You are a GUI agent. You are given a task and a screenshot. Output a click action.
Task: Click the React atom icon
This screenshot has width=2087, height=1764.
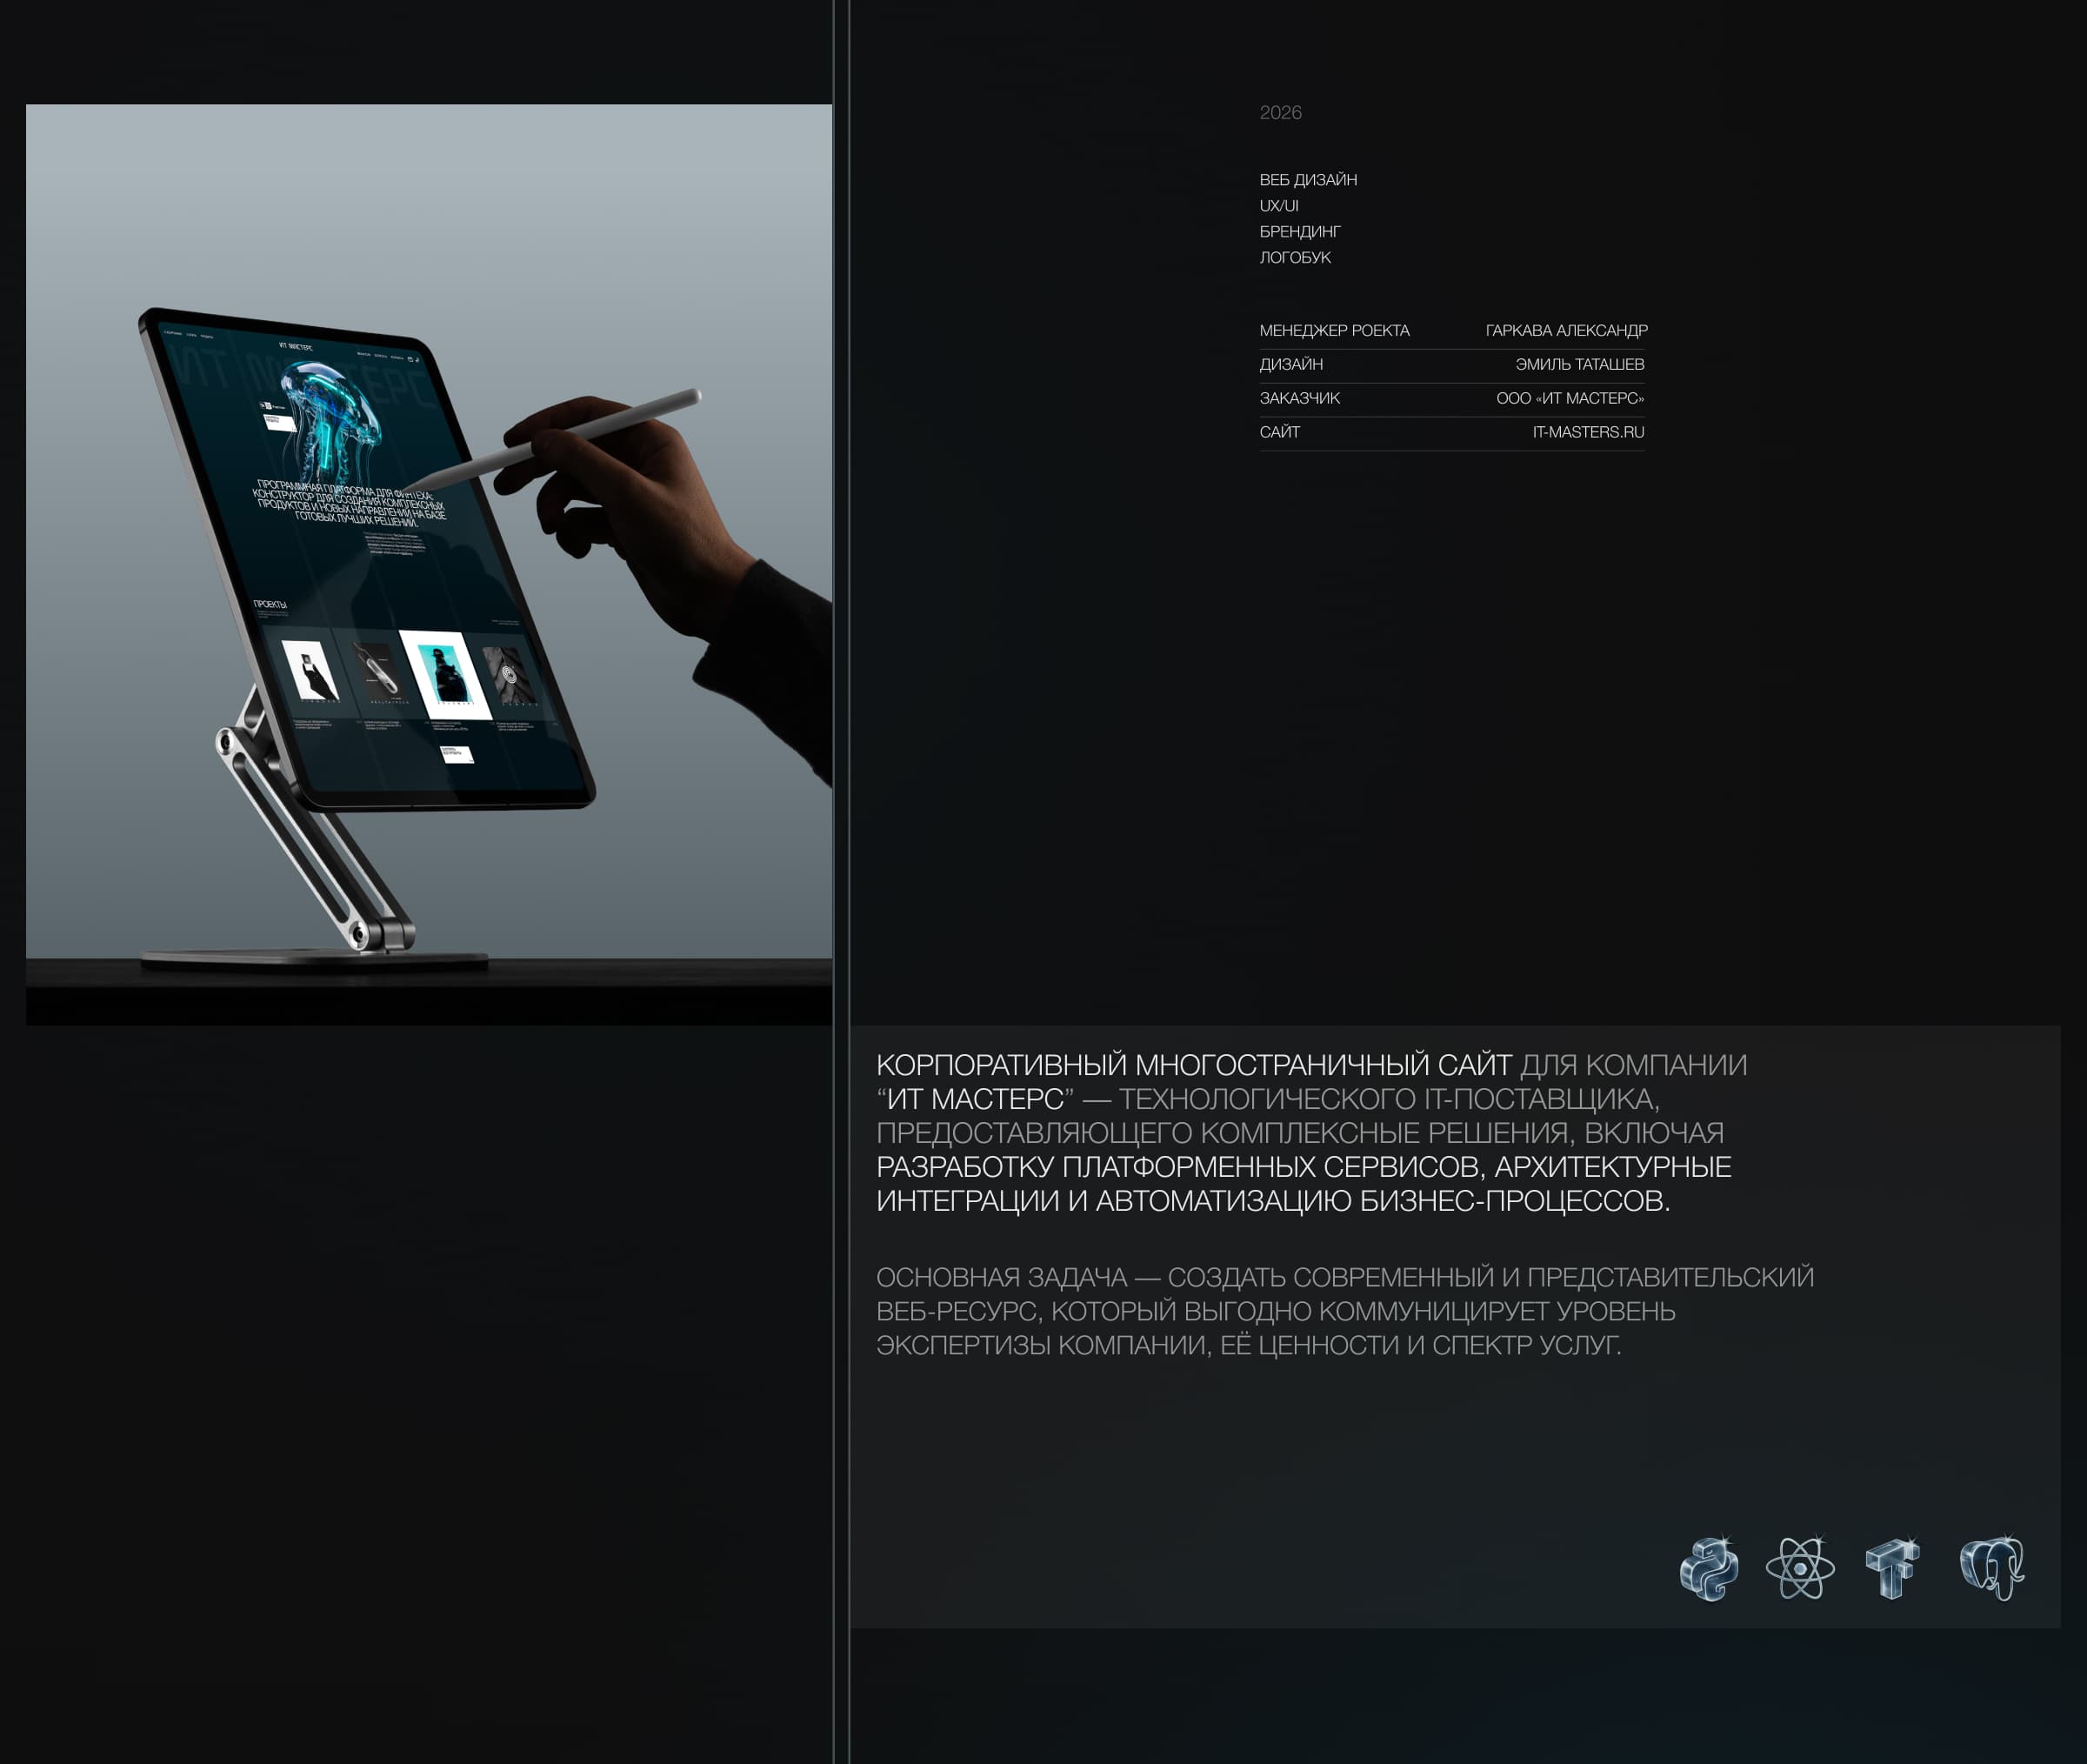1800,1568
